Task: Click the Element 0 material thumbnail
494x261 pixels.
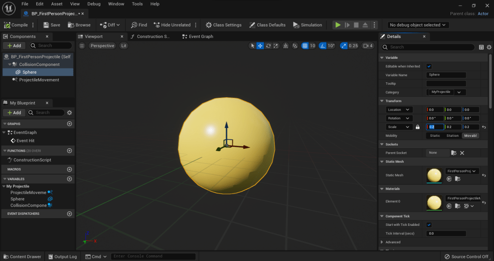Action: point(434,202)
